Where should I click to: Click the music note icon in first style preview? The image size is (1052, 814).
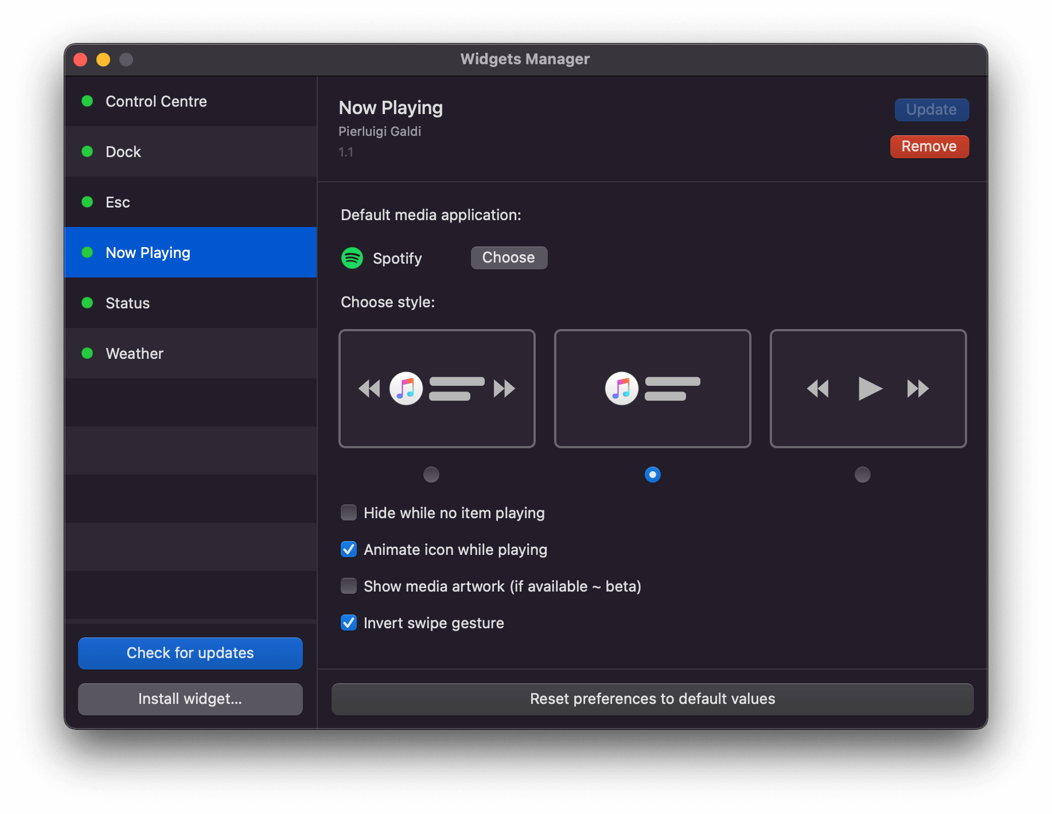(x=407, y=388)
